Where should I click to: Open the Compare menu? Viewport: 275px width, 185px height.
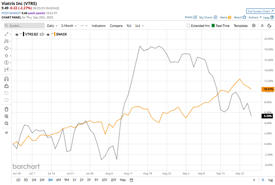116,26
